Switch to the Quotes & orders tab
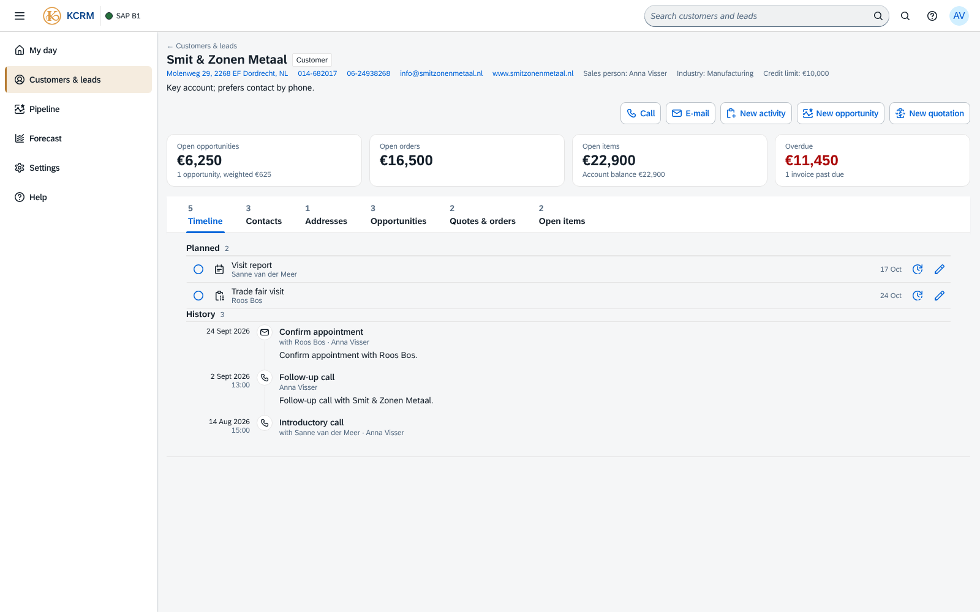 point(483,215)
